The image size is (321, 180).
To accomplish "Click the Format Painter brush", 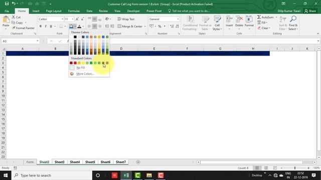I will pyautogui.click(x=23, y=28).
